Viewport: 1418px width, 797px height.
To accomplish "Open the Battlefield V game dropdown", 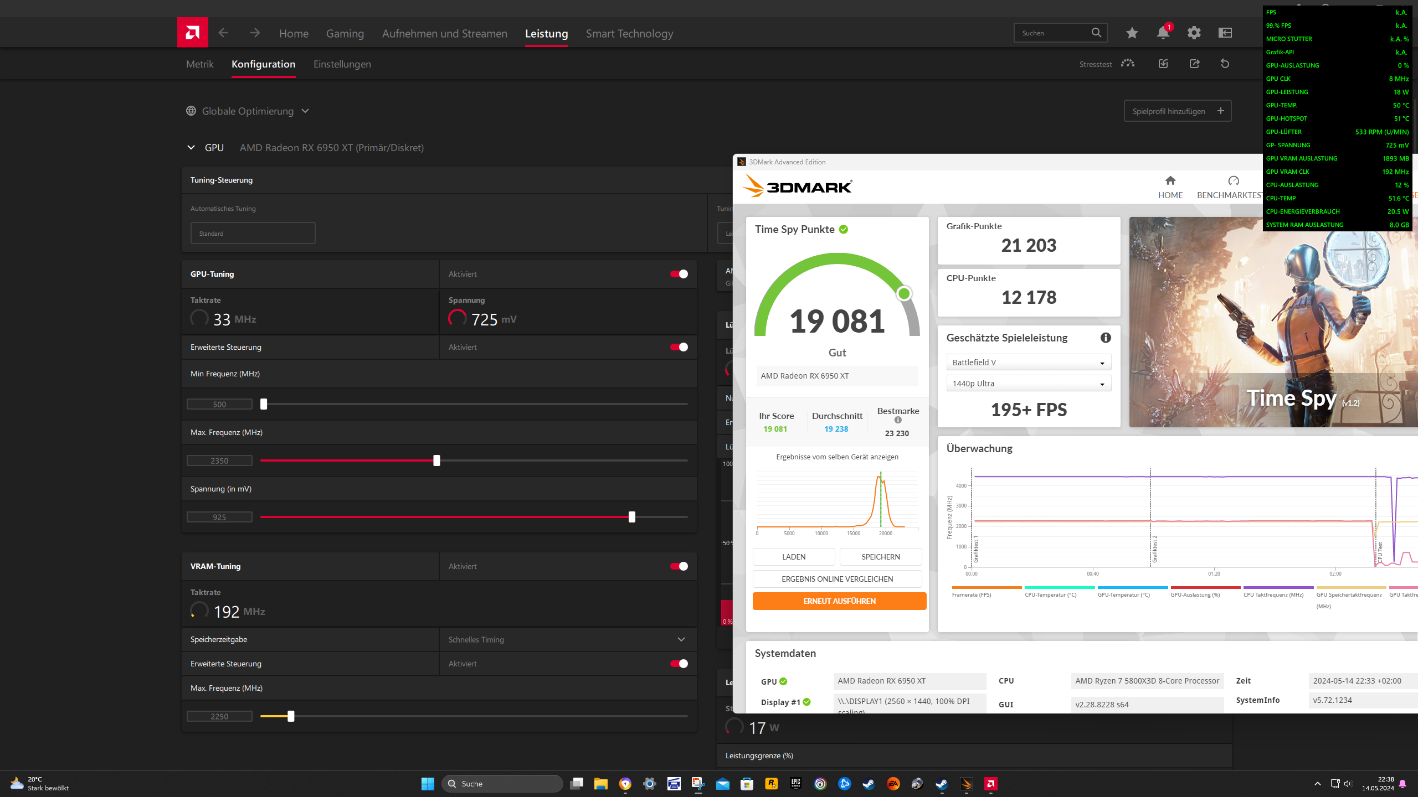I will click(x=1029, y=363).
